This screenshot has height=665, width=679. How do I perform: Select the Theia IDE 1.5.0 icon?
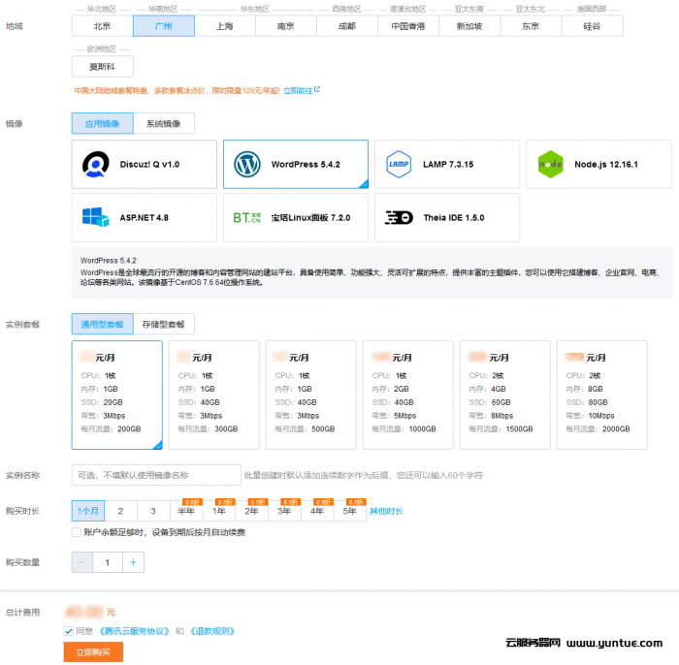pyautogui.click(x=399, y=217)
